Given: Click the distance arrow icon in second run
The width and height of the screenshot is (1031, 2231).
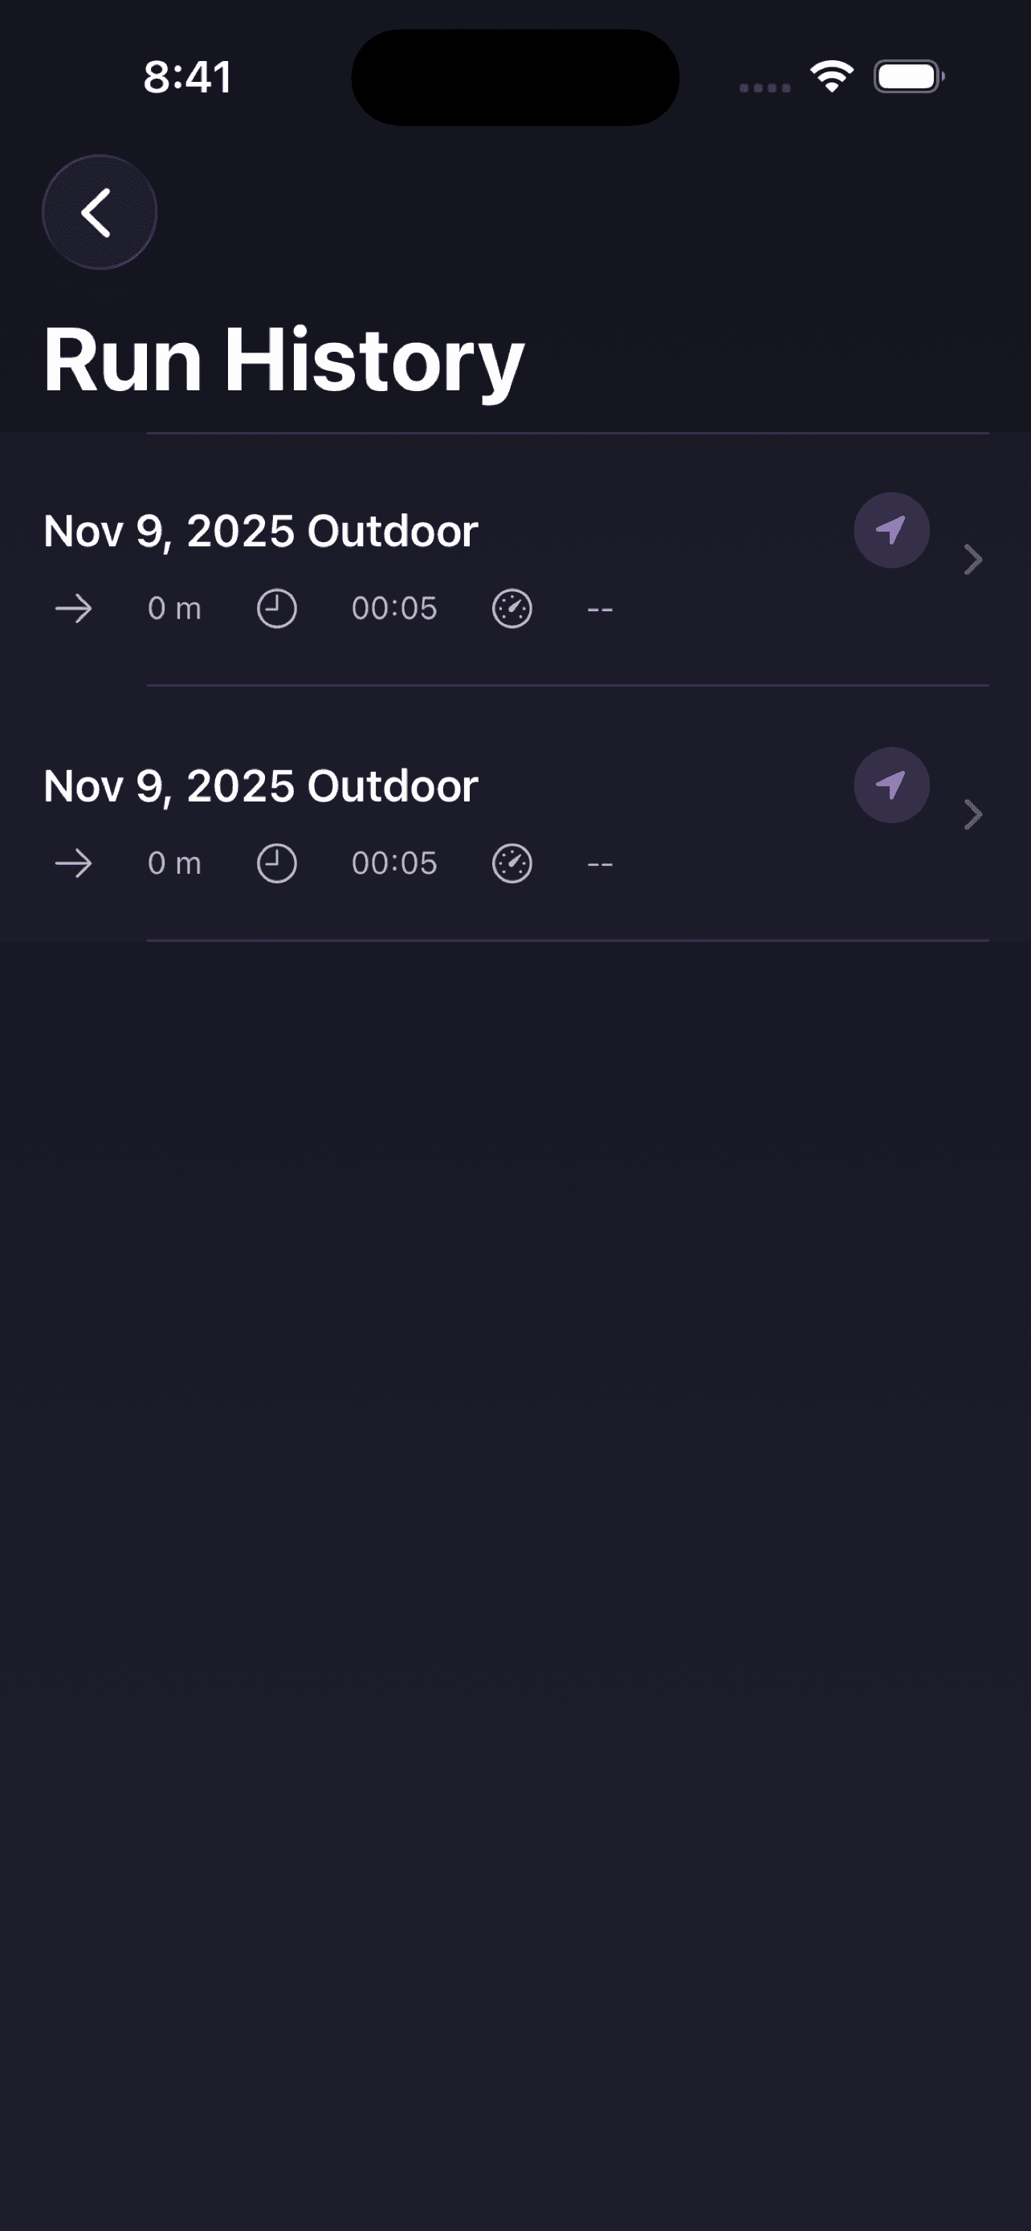Looking at the screenshot, I should pyautogui.click(x=74, y=863).
